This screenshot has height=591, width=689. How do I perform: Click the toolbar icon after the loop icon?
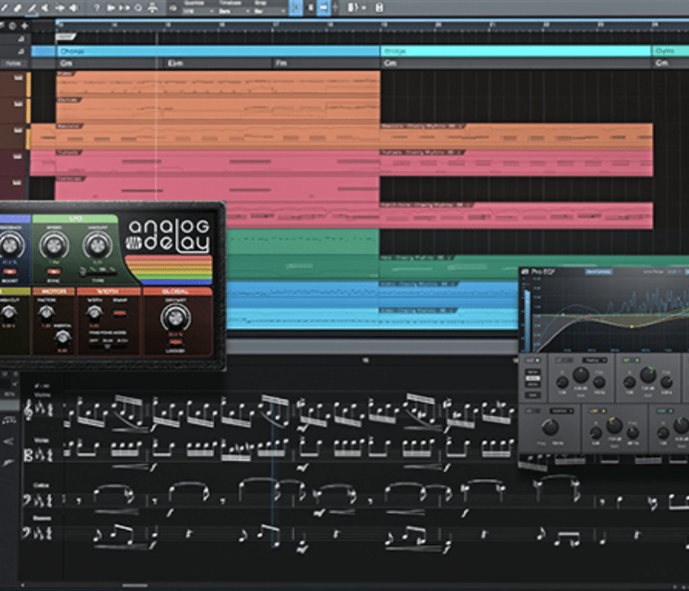click(x=153, y=7)
